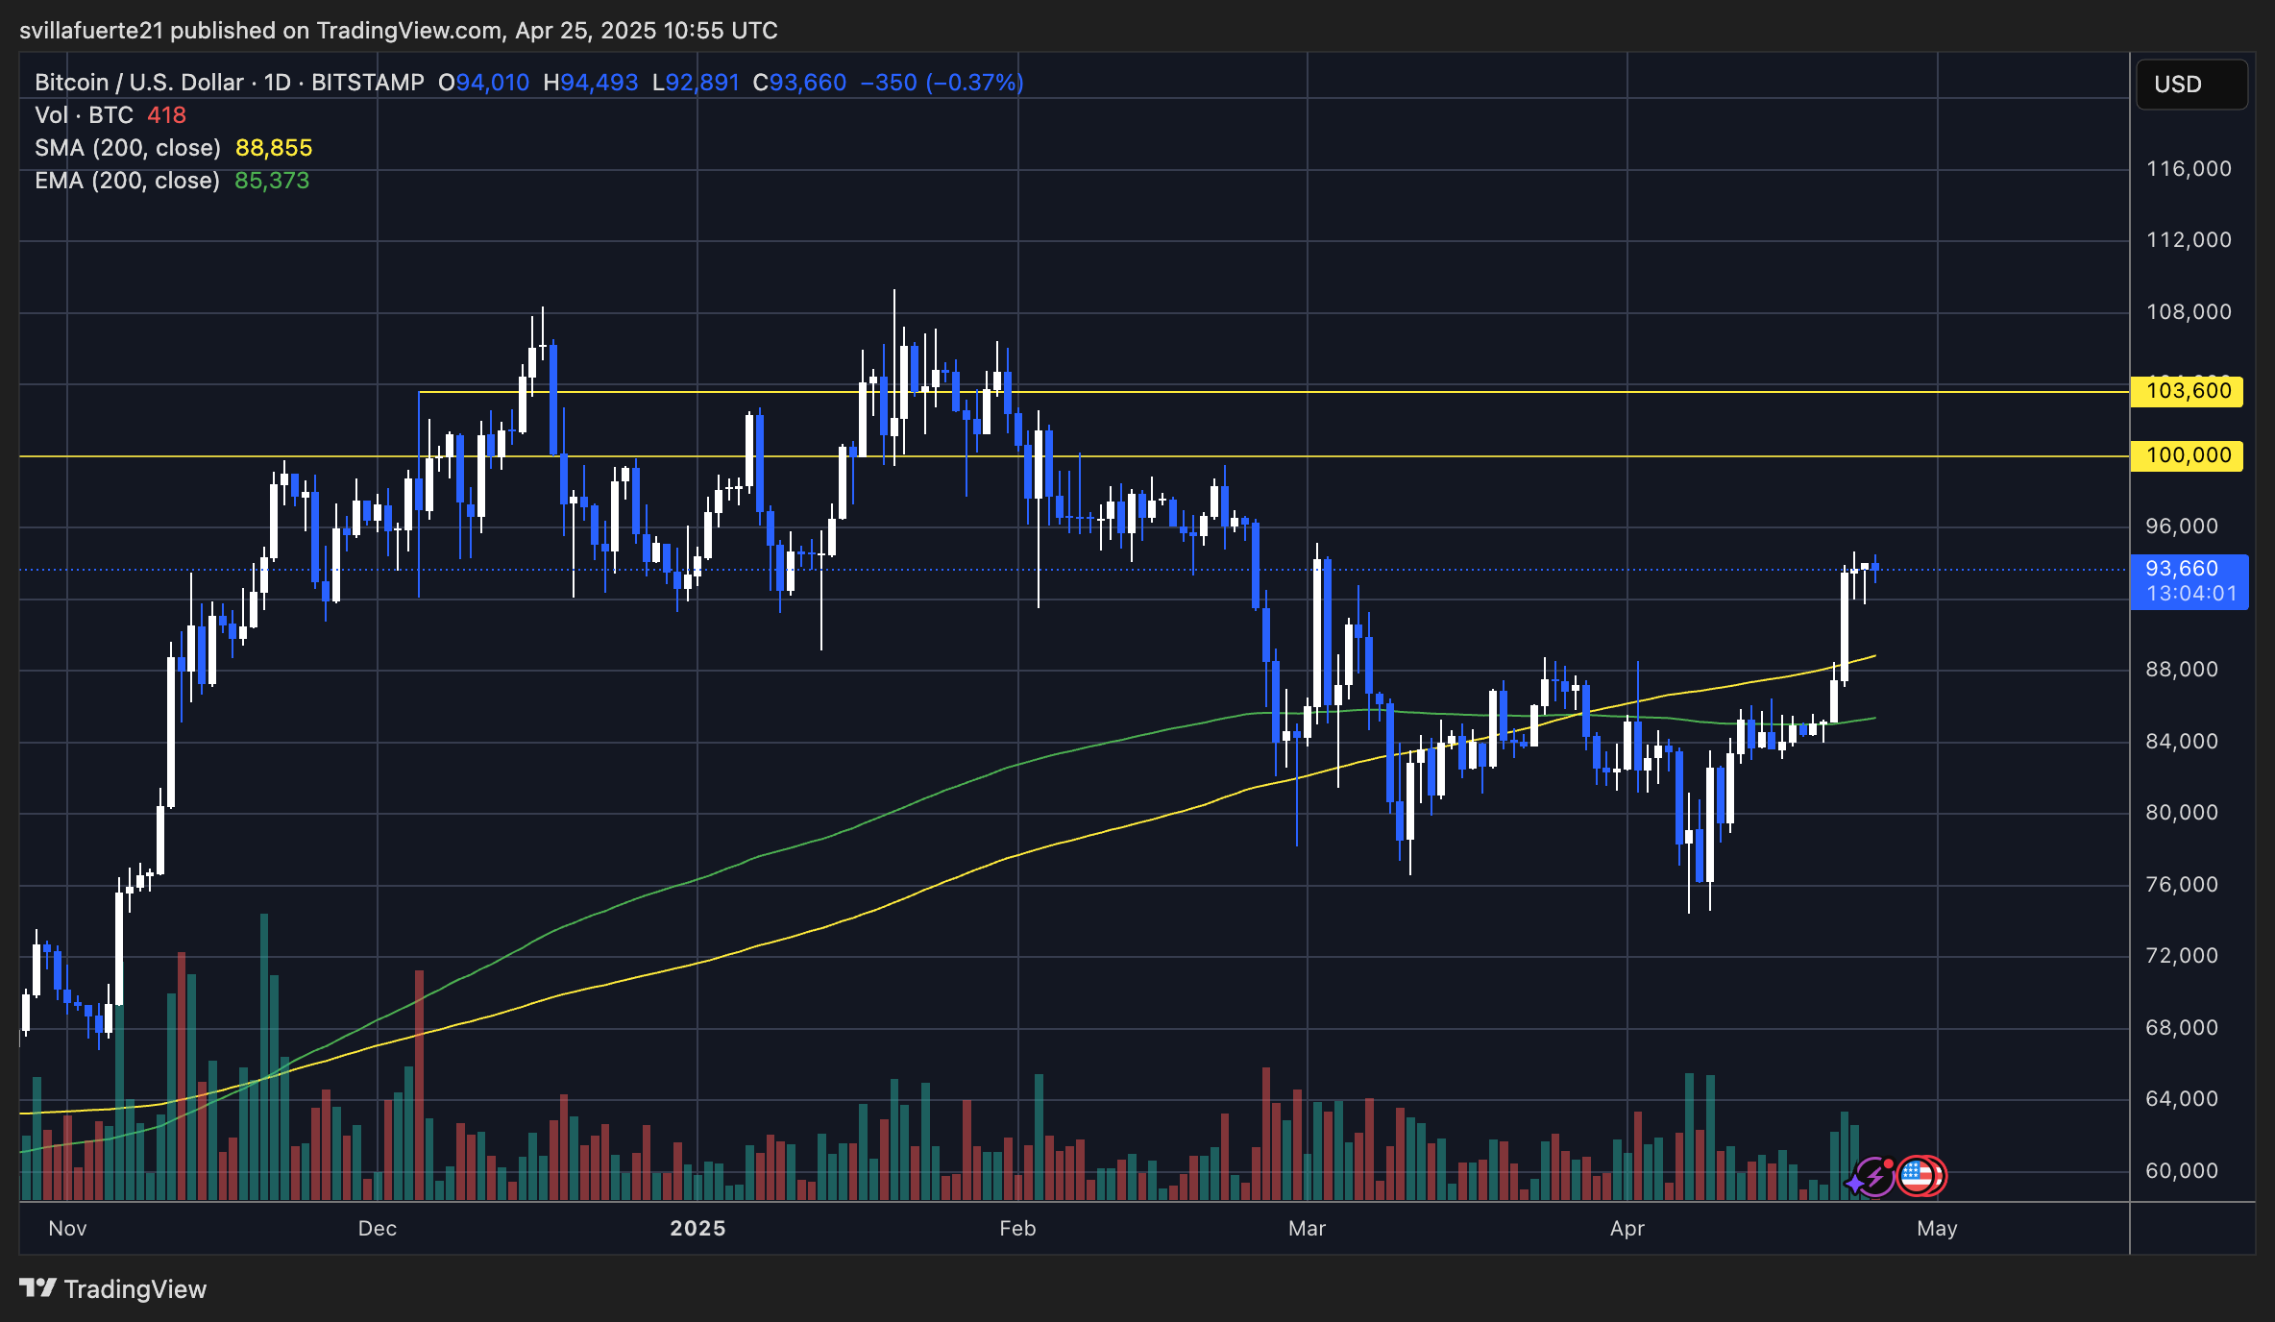The height and width of the screenshot is (1322, 2275).
Task: Click the purple sparkle star icon
Action: pos(1853,1186)
